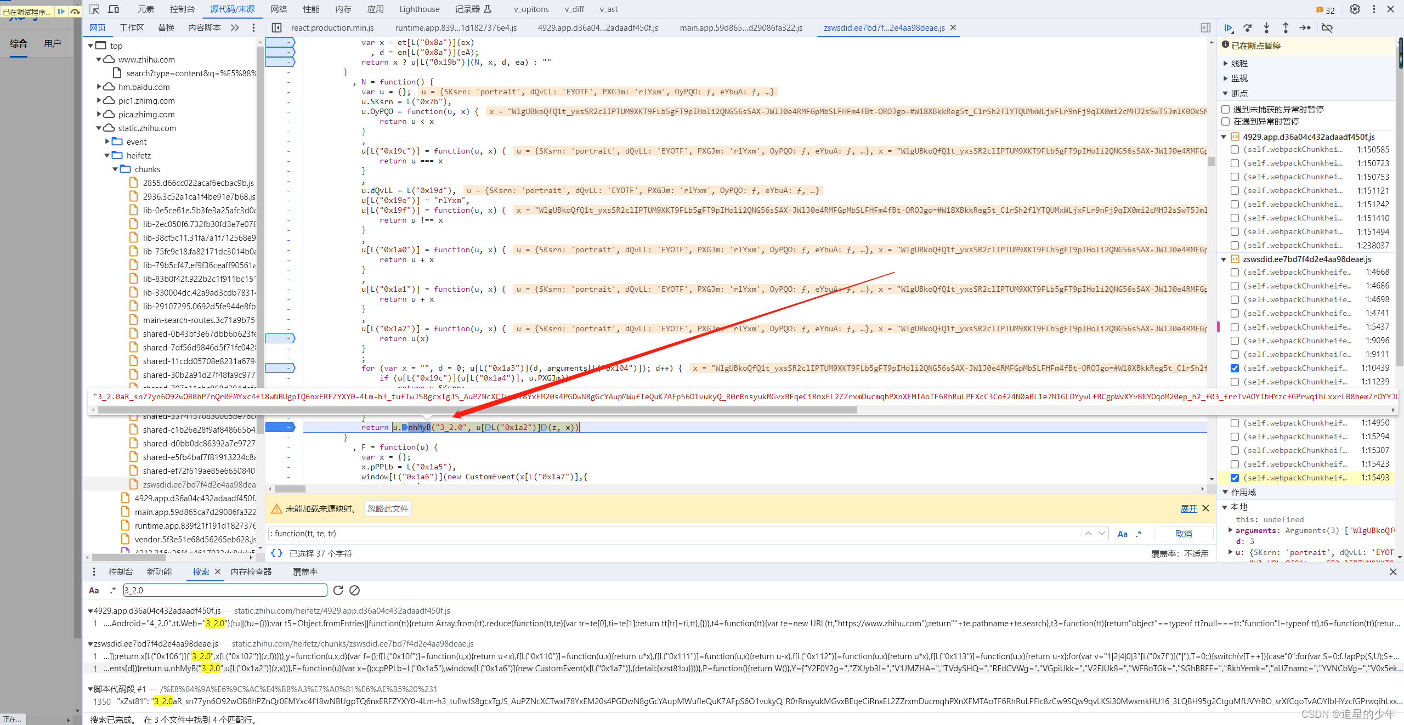
Task: Expand the hm.baidu.com tree node
Action: point(99,87)
